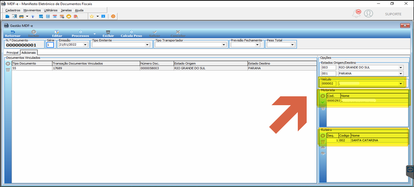Click RIO GRANDE DO SUL in table row
The width and height of the screenshot is (414, 187).
[x=210, y=68]
